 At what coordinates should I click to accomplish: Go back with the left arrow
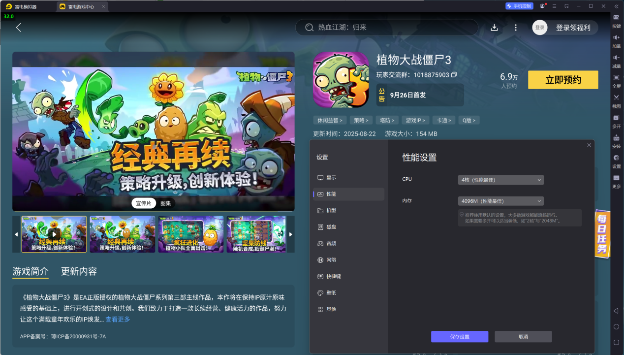[x=19, y=28]
